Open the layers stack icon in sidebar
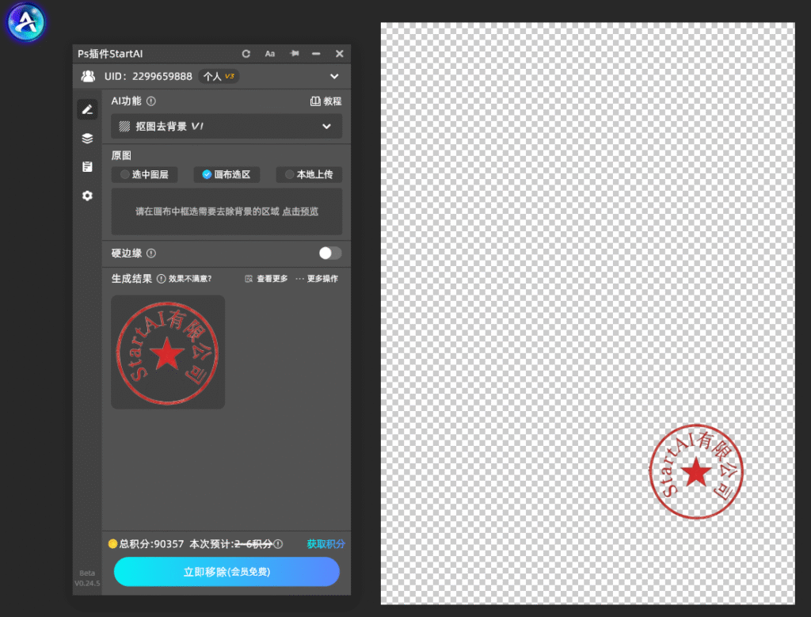The width and height of the screenshot is (811, 617). [87, 138]
